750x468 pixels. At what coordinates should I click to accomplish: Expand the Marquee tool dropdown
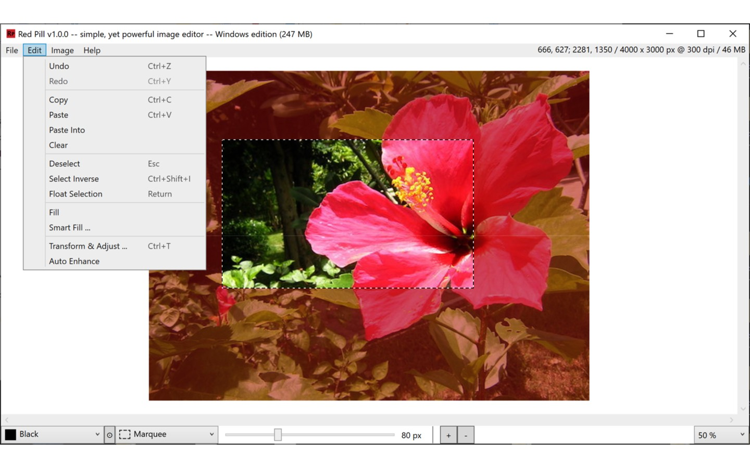click(211, 434)
